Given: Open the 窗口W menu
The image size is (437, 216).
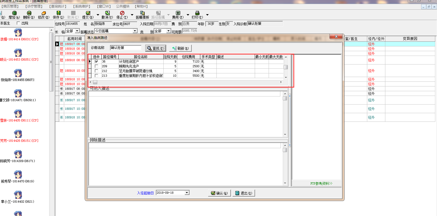Looking at the screenshot, I should (x=104, y=6).
